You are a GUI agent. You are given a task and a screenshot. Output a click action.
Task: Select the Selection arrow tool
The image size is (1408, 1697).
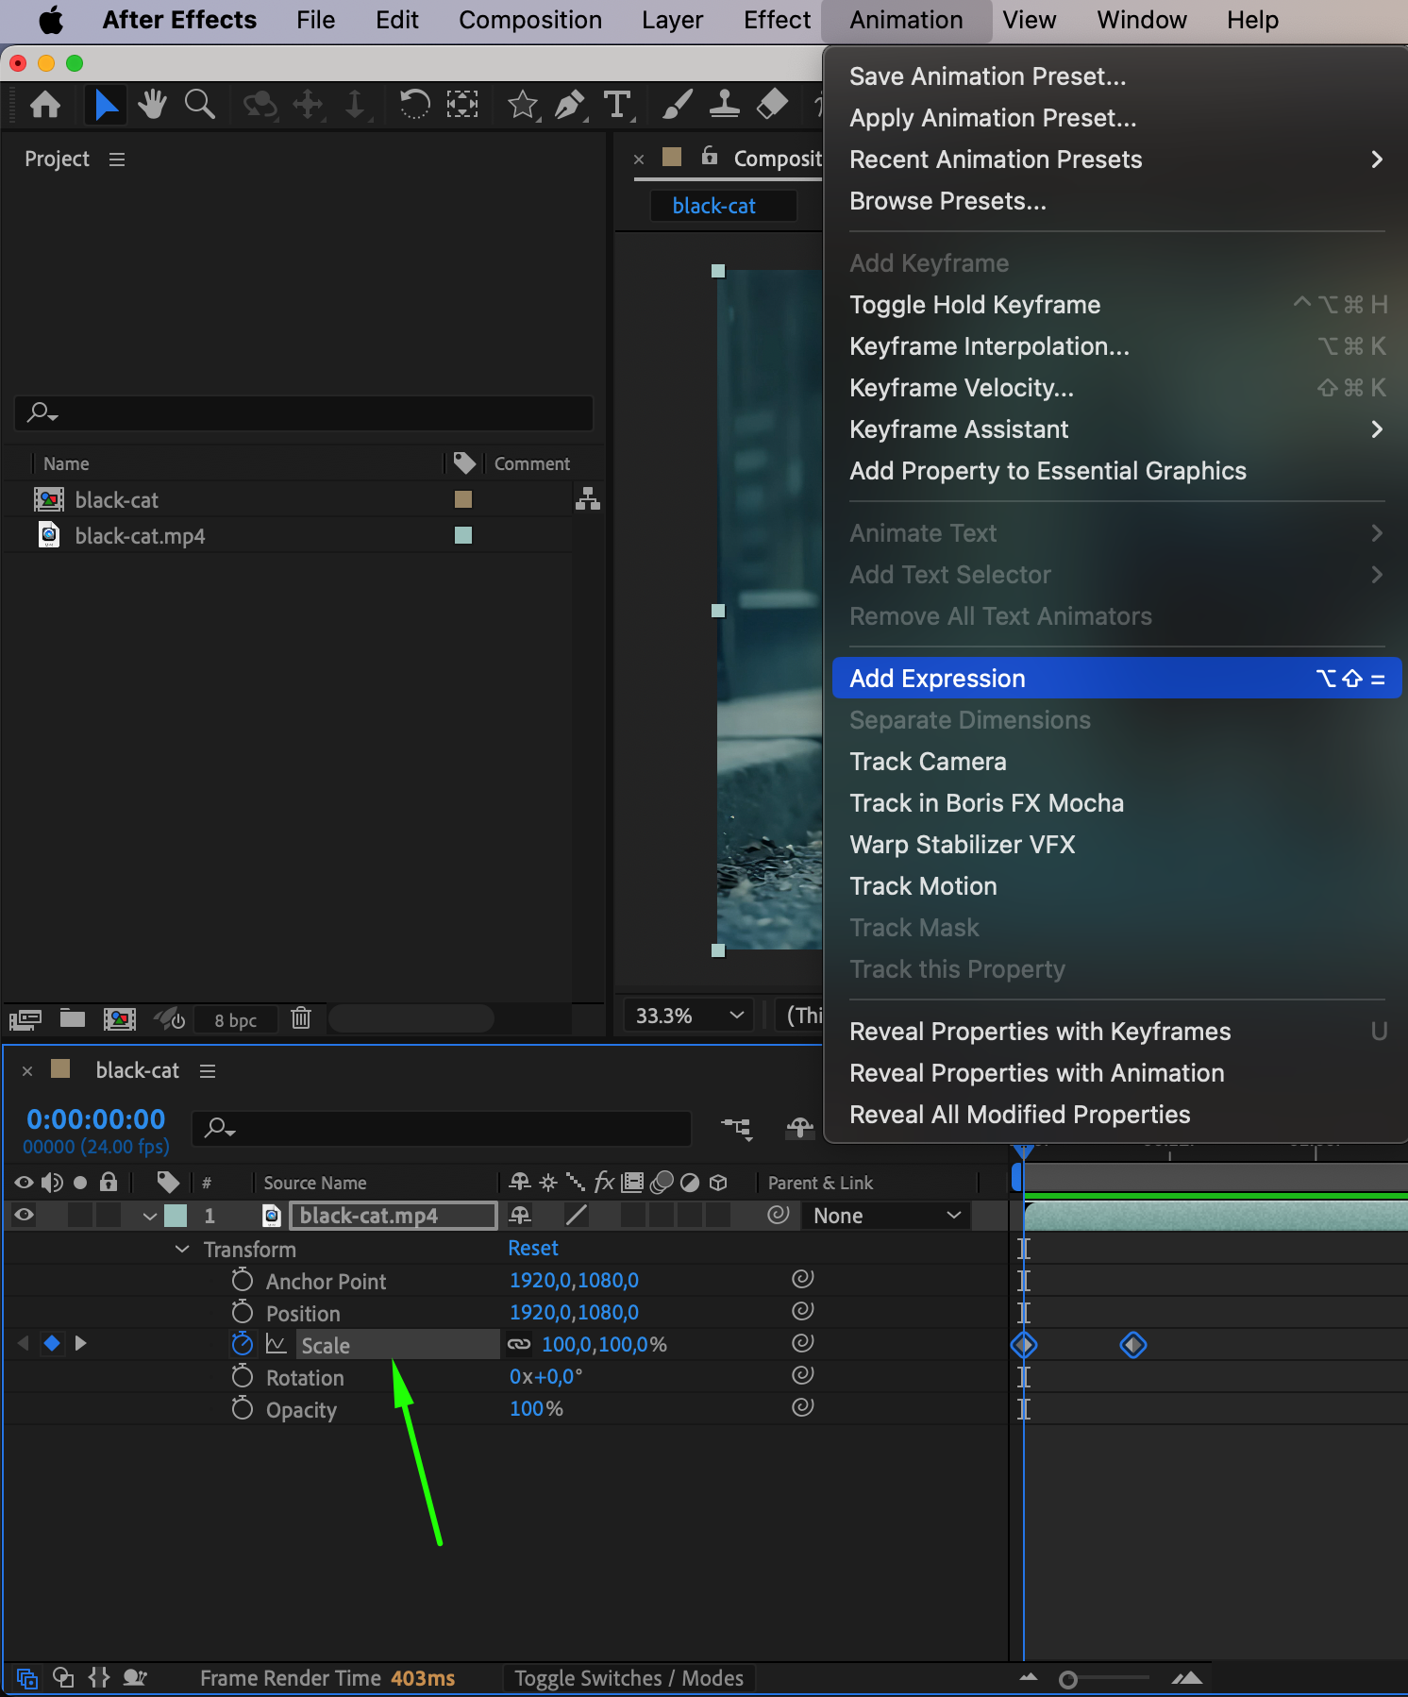[107, 104]
